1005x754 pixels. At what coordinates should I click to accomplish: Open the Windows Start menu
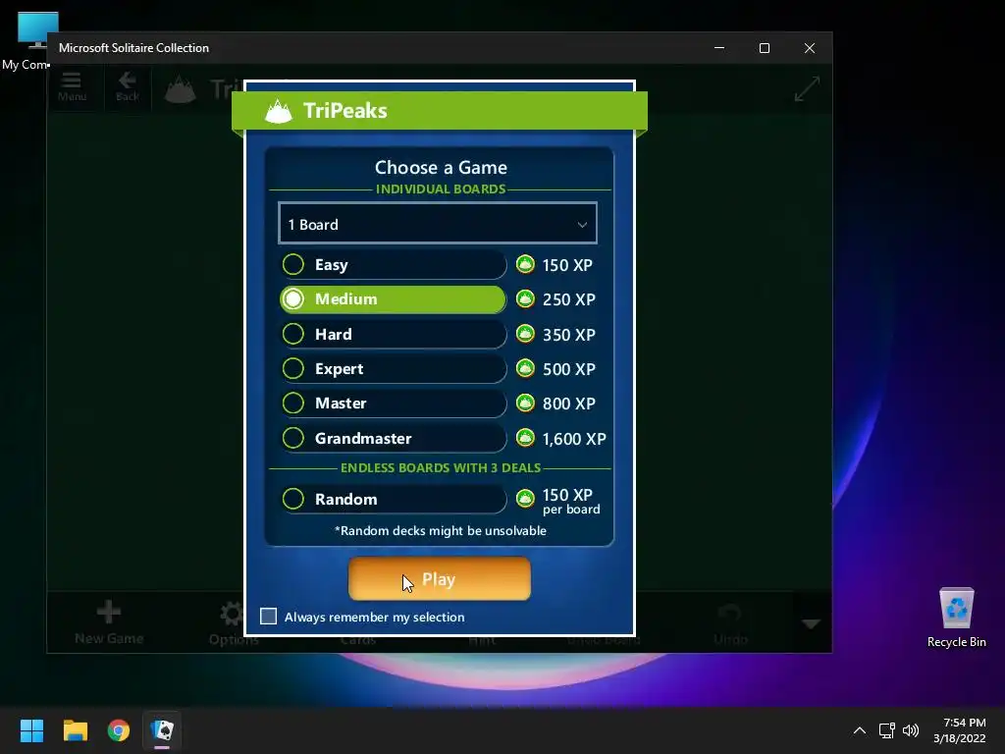click(x=31, y=730)
